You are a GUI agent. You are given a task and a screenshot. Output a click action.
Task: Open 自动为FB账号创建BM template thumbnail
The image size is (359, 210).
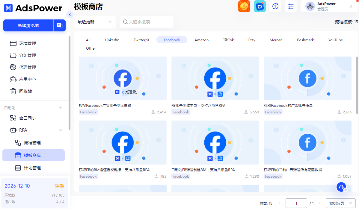[x=215, y=143]
